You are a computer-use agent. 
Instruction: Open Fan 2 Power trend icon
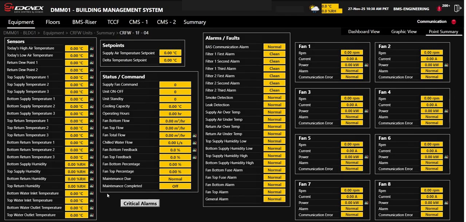tap(446, 65)
